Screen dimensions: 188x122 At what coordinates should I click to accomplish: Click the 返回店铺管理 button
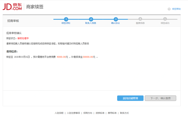(x=130, y=98)
